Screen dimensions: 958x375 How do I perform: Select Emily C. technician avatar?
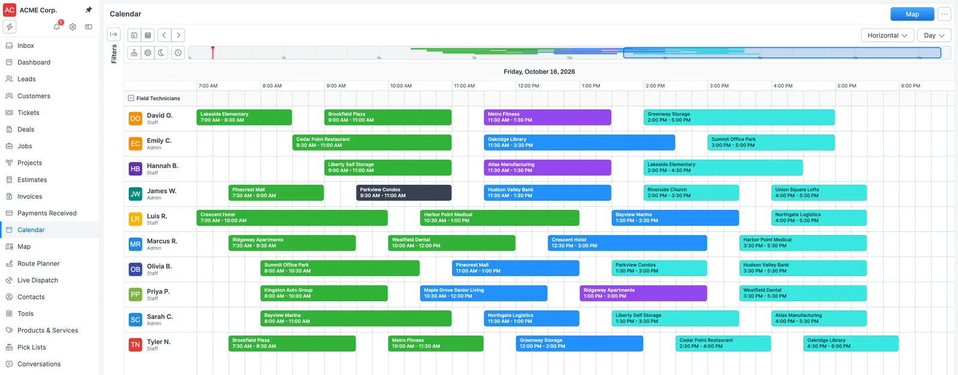pos(135,144)
